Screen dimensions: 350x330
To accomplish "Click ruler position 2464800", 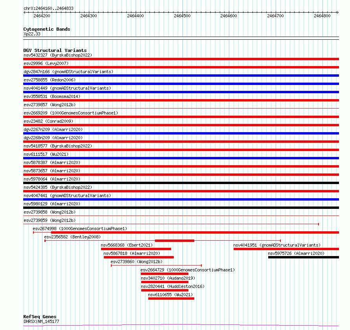I will (x=322, y=16).
